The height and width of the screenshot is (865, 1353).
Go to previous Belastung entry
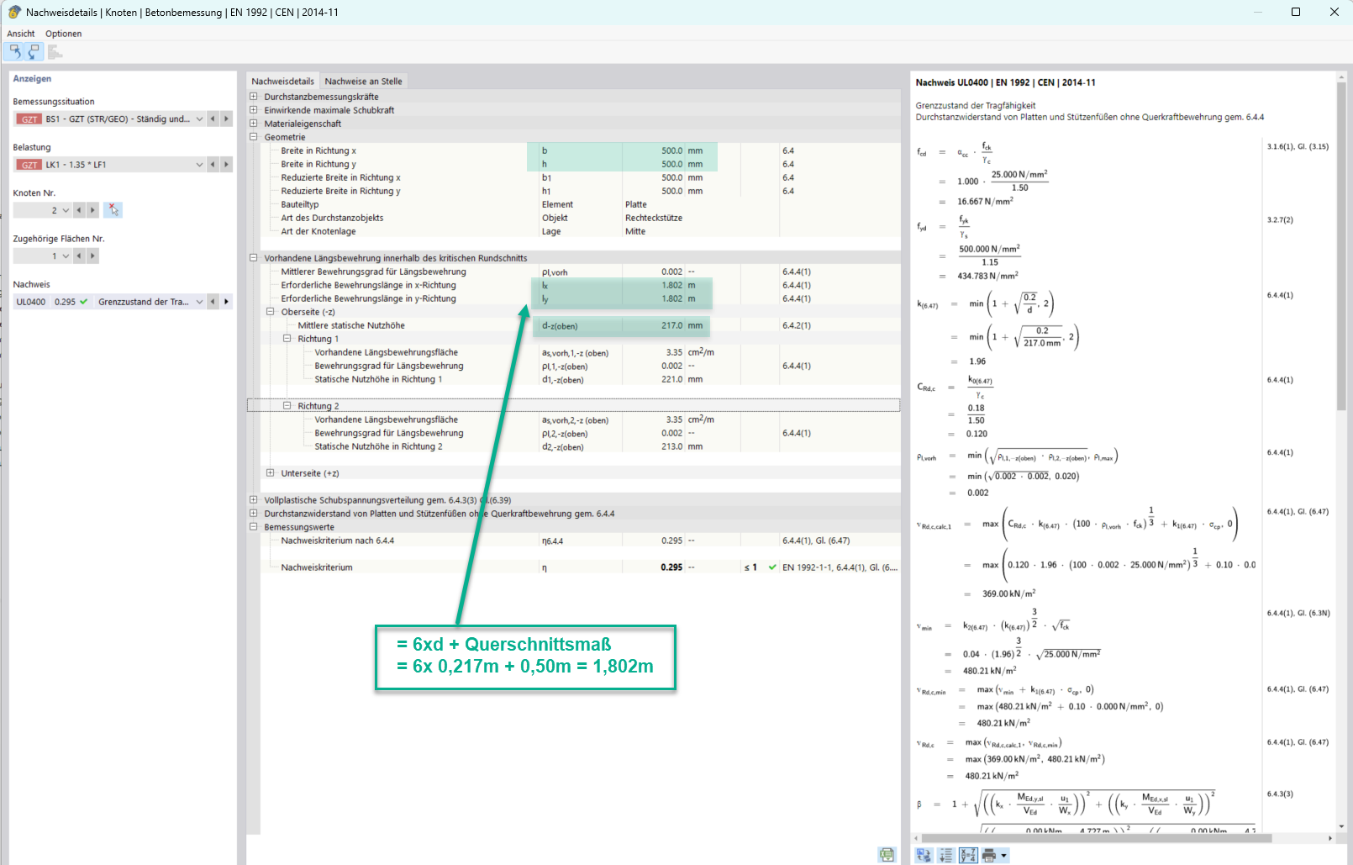213,165
